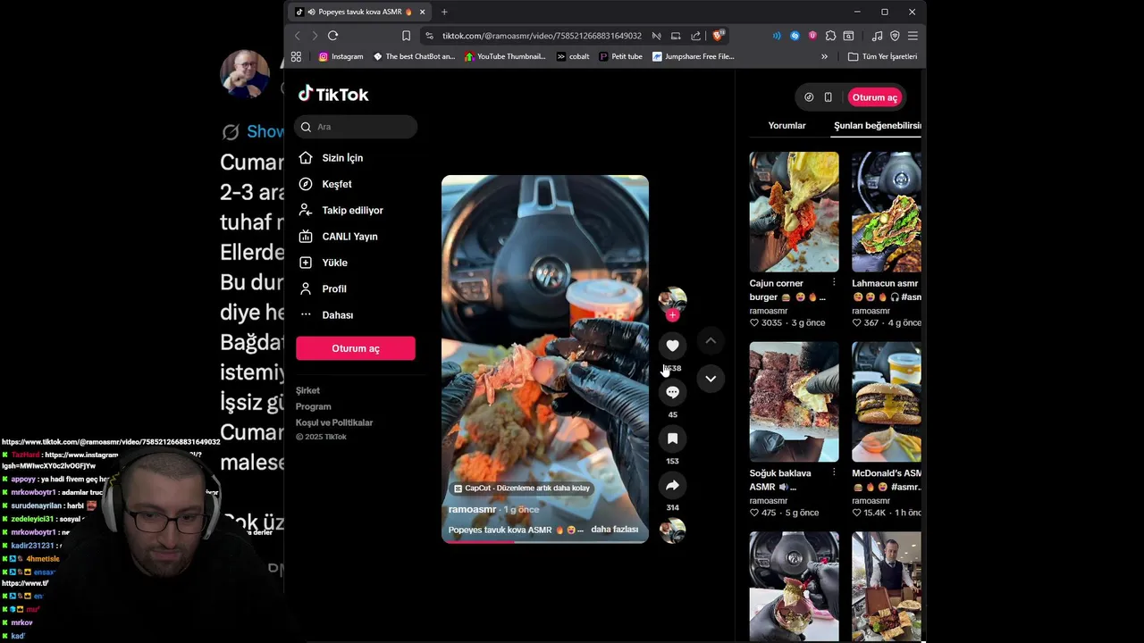Open the Brave VPN shield icon

click(895, 36)
